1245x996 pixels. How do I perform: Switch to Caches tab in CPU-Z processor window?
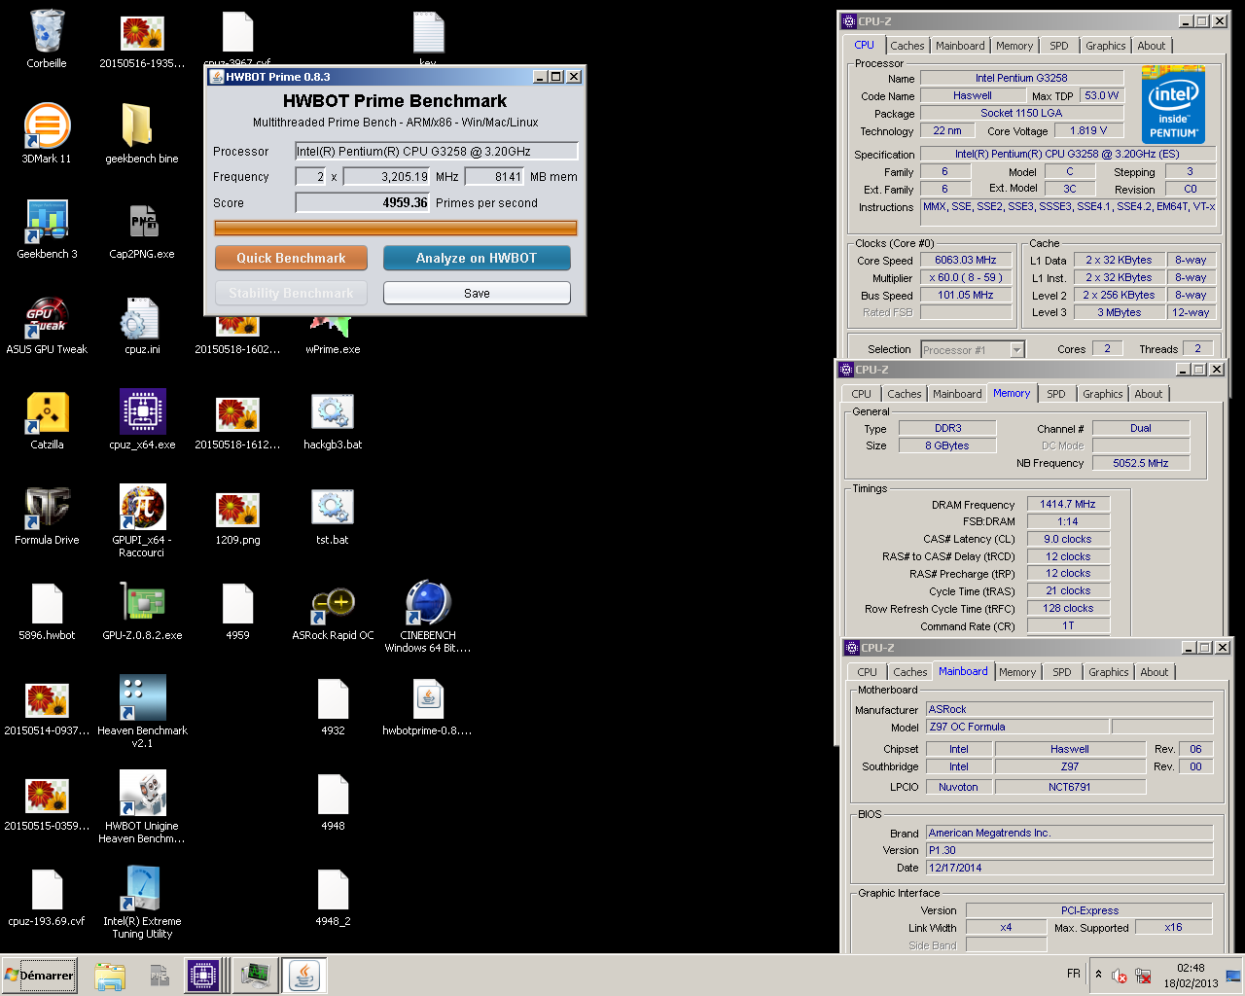pos(907,46)
